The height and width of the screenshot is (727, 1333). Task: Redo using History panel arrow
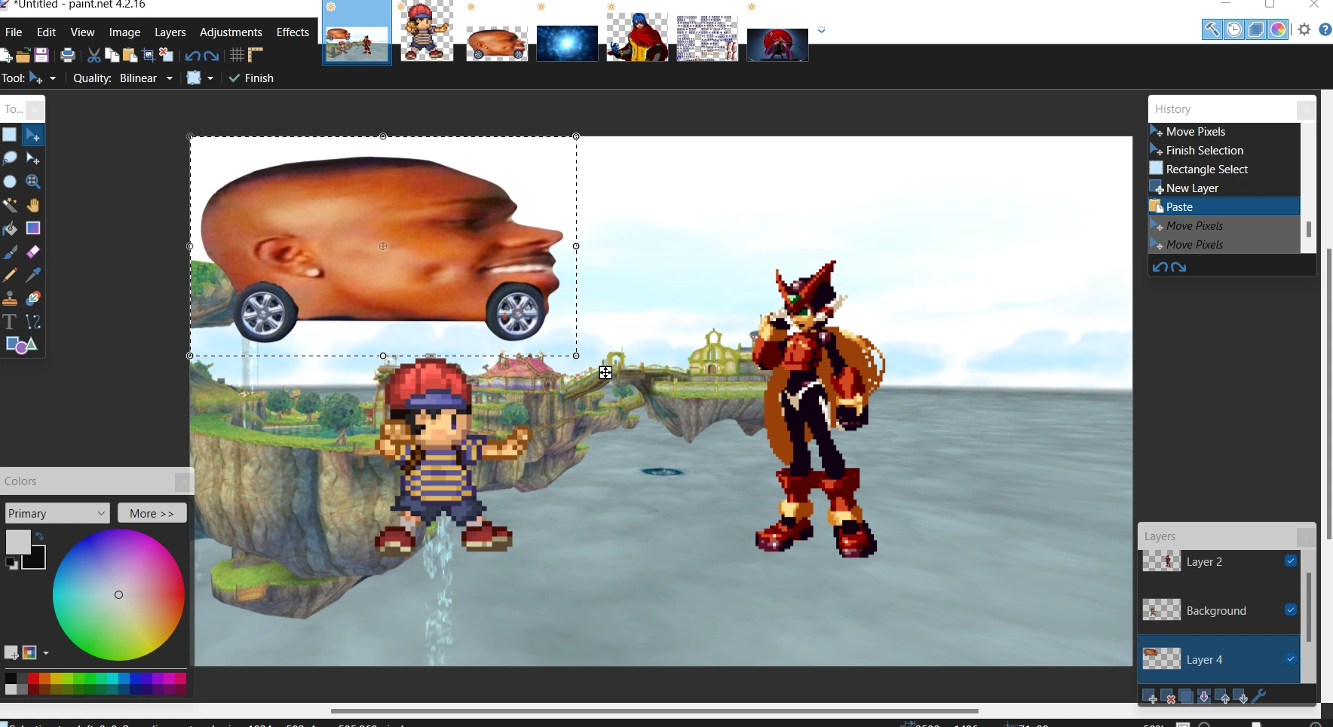(x=1178, y=267)
